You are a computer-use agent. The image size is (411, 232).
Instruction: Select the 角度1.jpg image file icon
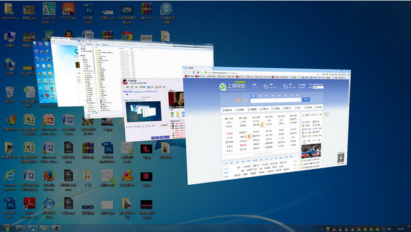click(x=29, y=12)
